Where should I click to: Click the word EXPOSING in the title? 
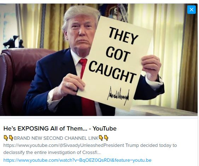33,128
